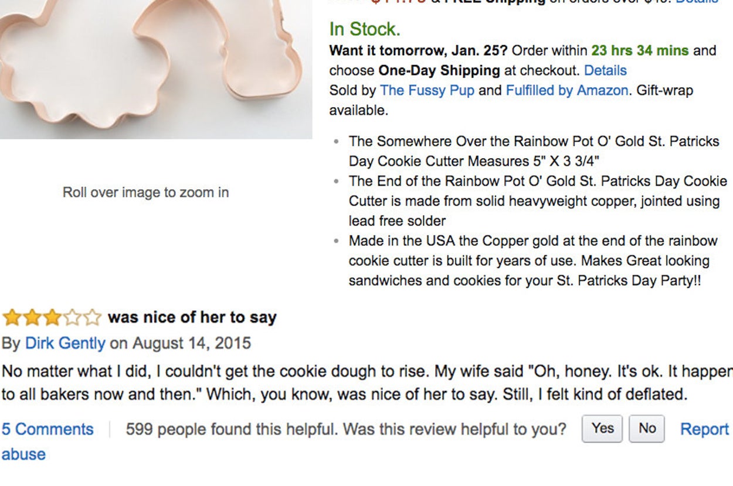Image resolution: width=733 pixels, height=486 pixels.
Task: Click the green "In Stock." text
Action: (365, 29)
